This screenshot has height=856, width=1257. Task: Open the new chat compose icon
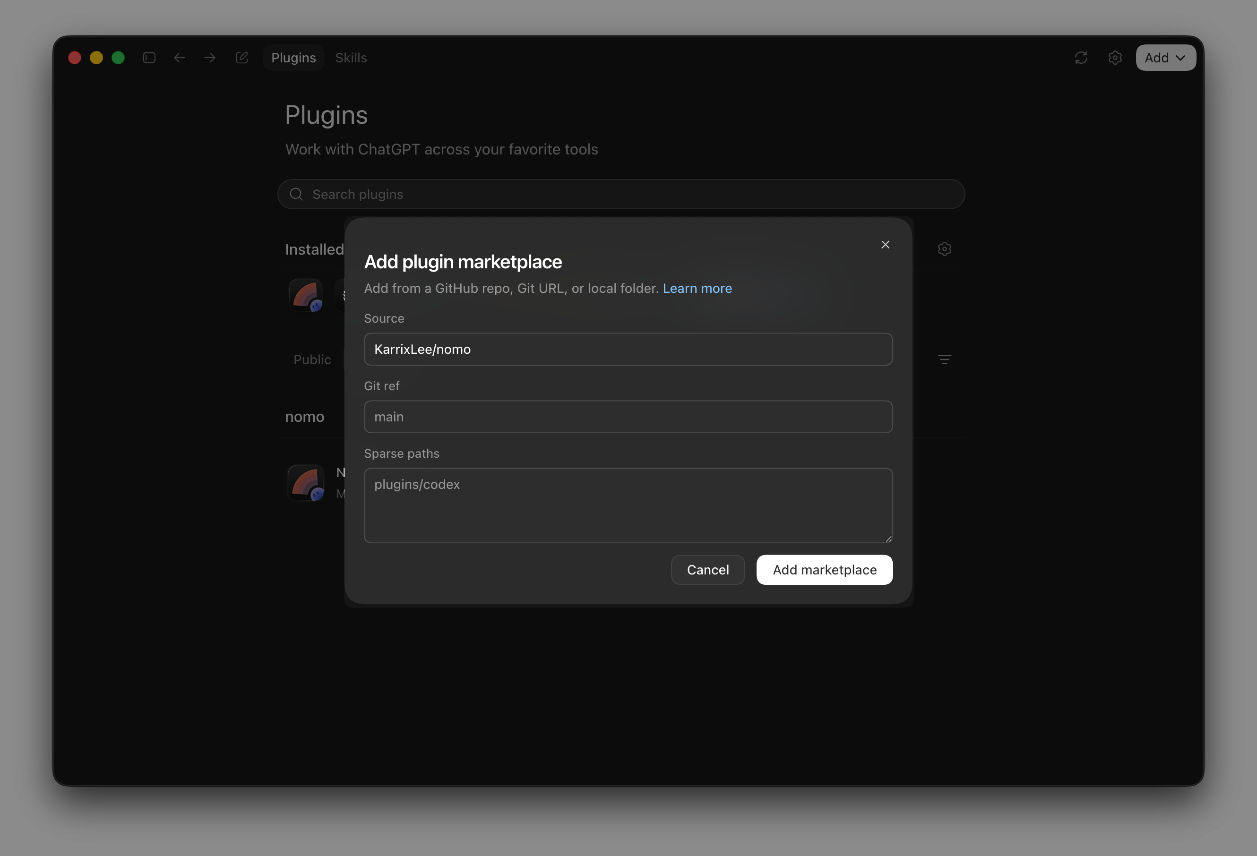pyautogui.click(x=242, y=58)
